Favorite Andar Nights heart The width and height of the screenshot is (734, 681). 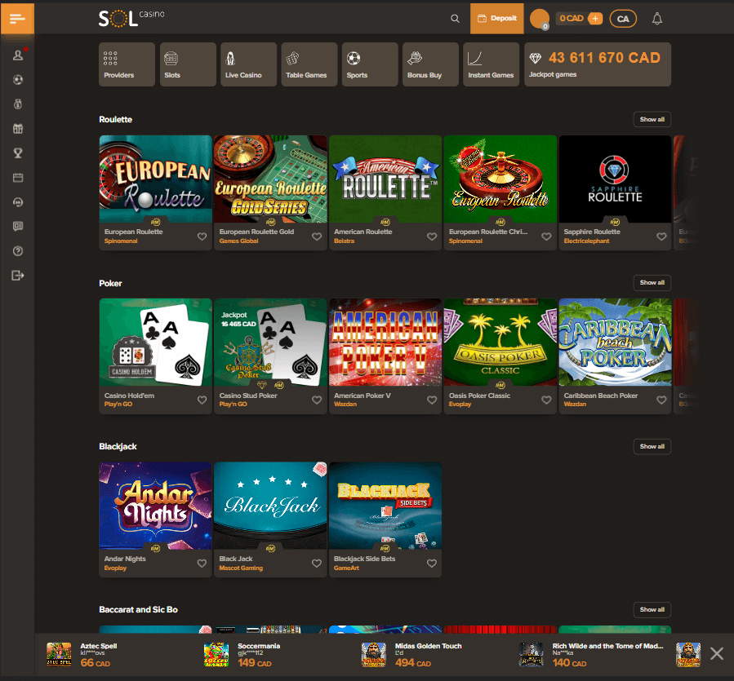202,563
